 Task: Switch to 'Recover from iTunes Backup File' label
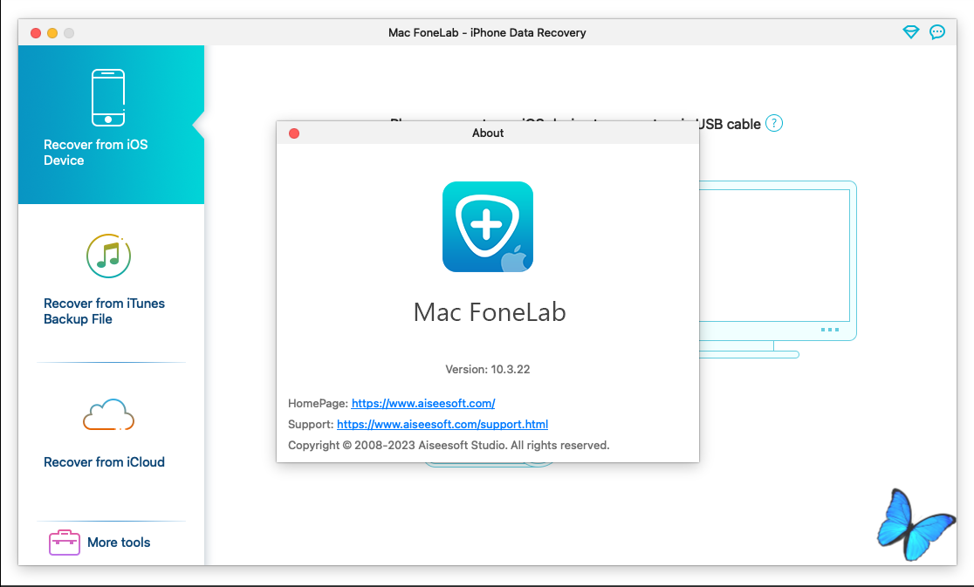(104, 311)
